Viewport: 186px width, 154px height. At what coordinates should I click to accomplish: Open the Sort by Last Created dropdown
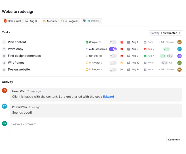pyautogui.click(x=166, y=33)
